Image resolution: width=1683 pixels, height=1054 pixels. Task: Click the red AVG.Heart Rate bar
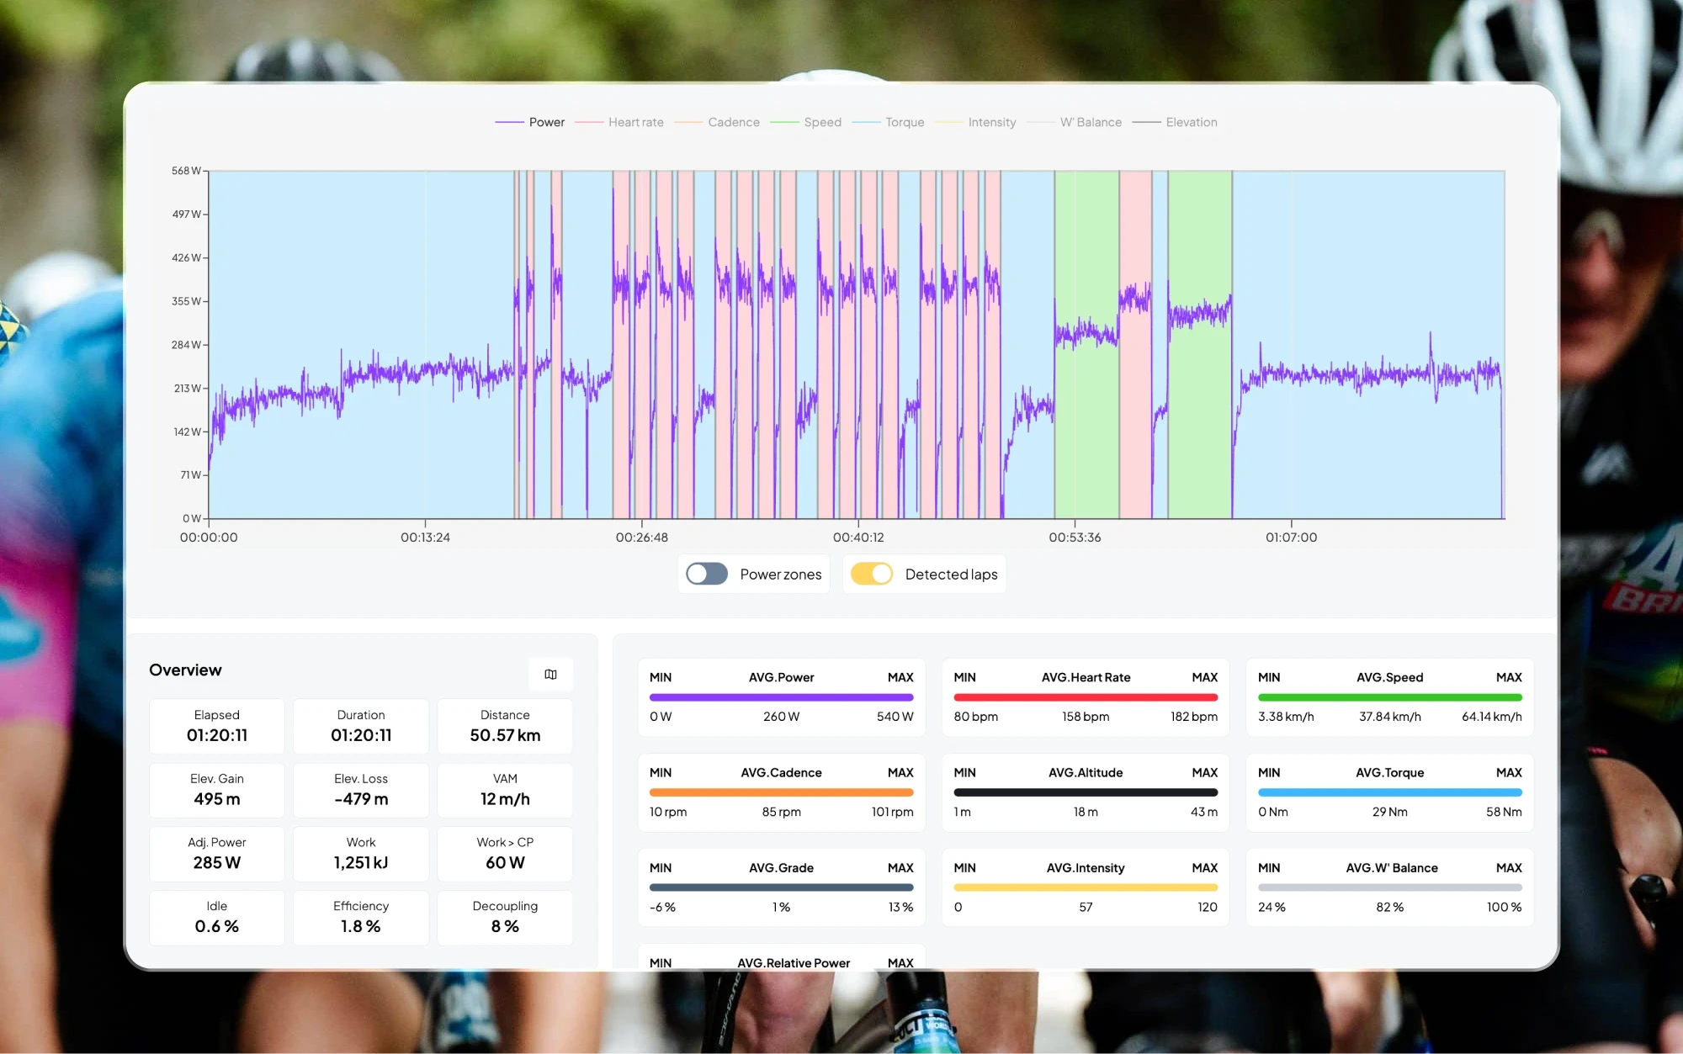1086,697
